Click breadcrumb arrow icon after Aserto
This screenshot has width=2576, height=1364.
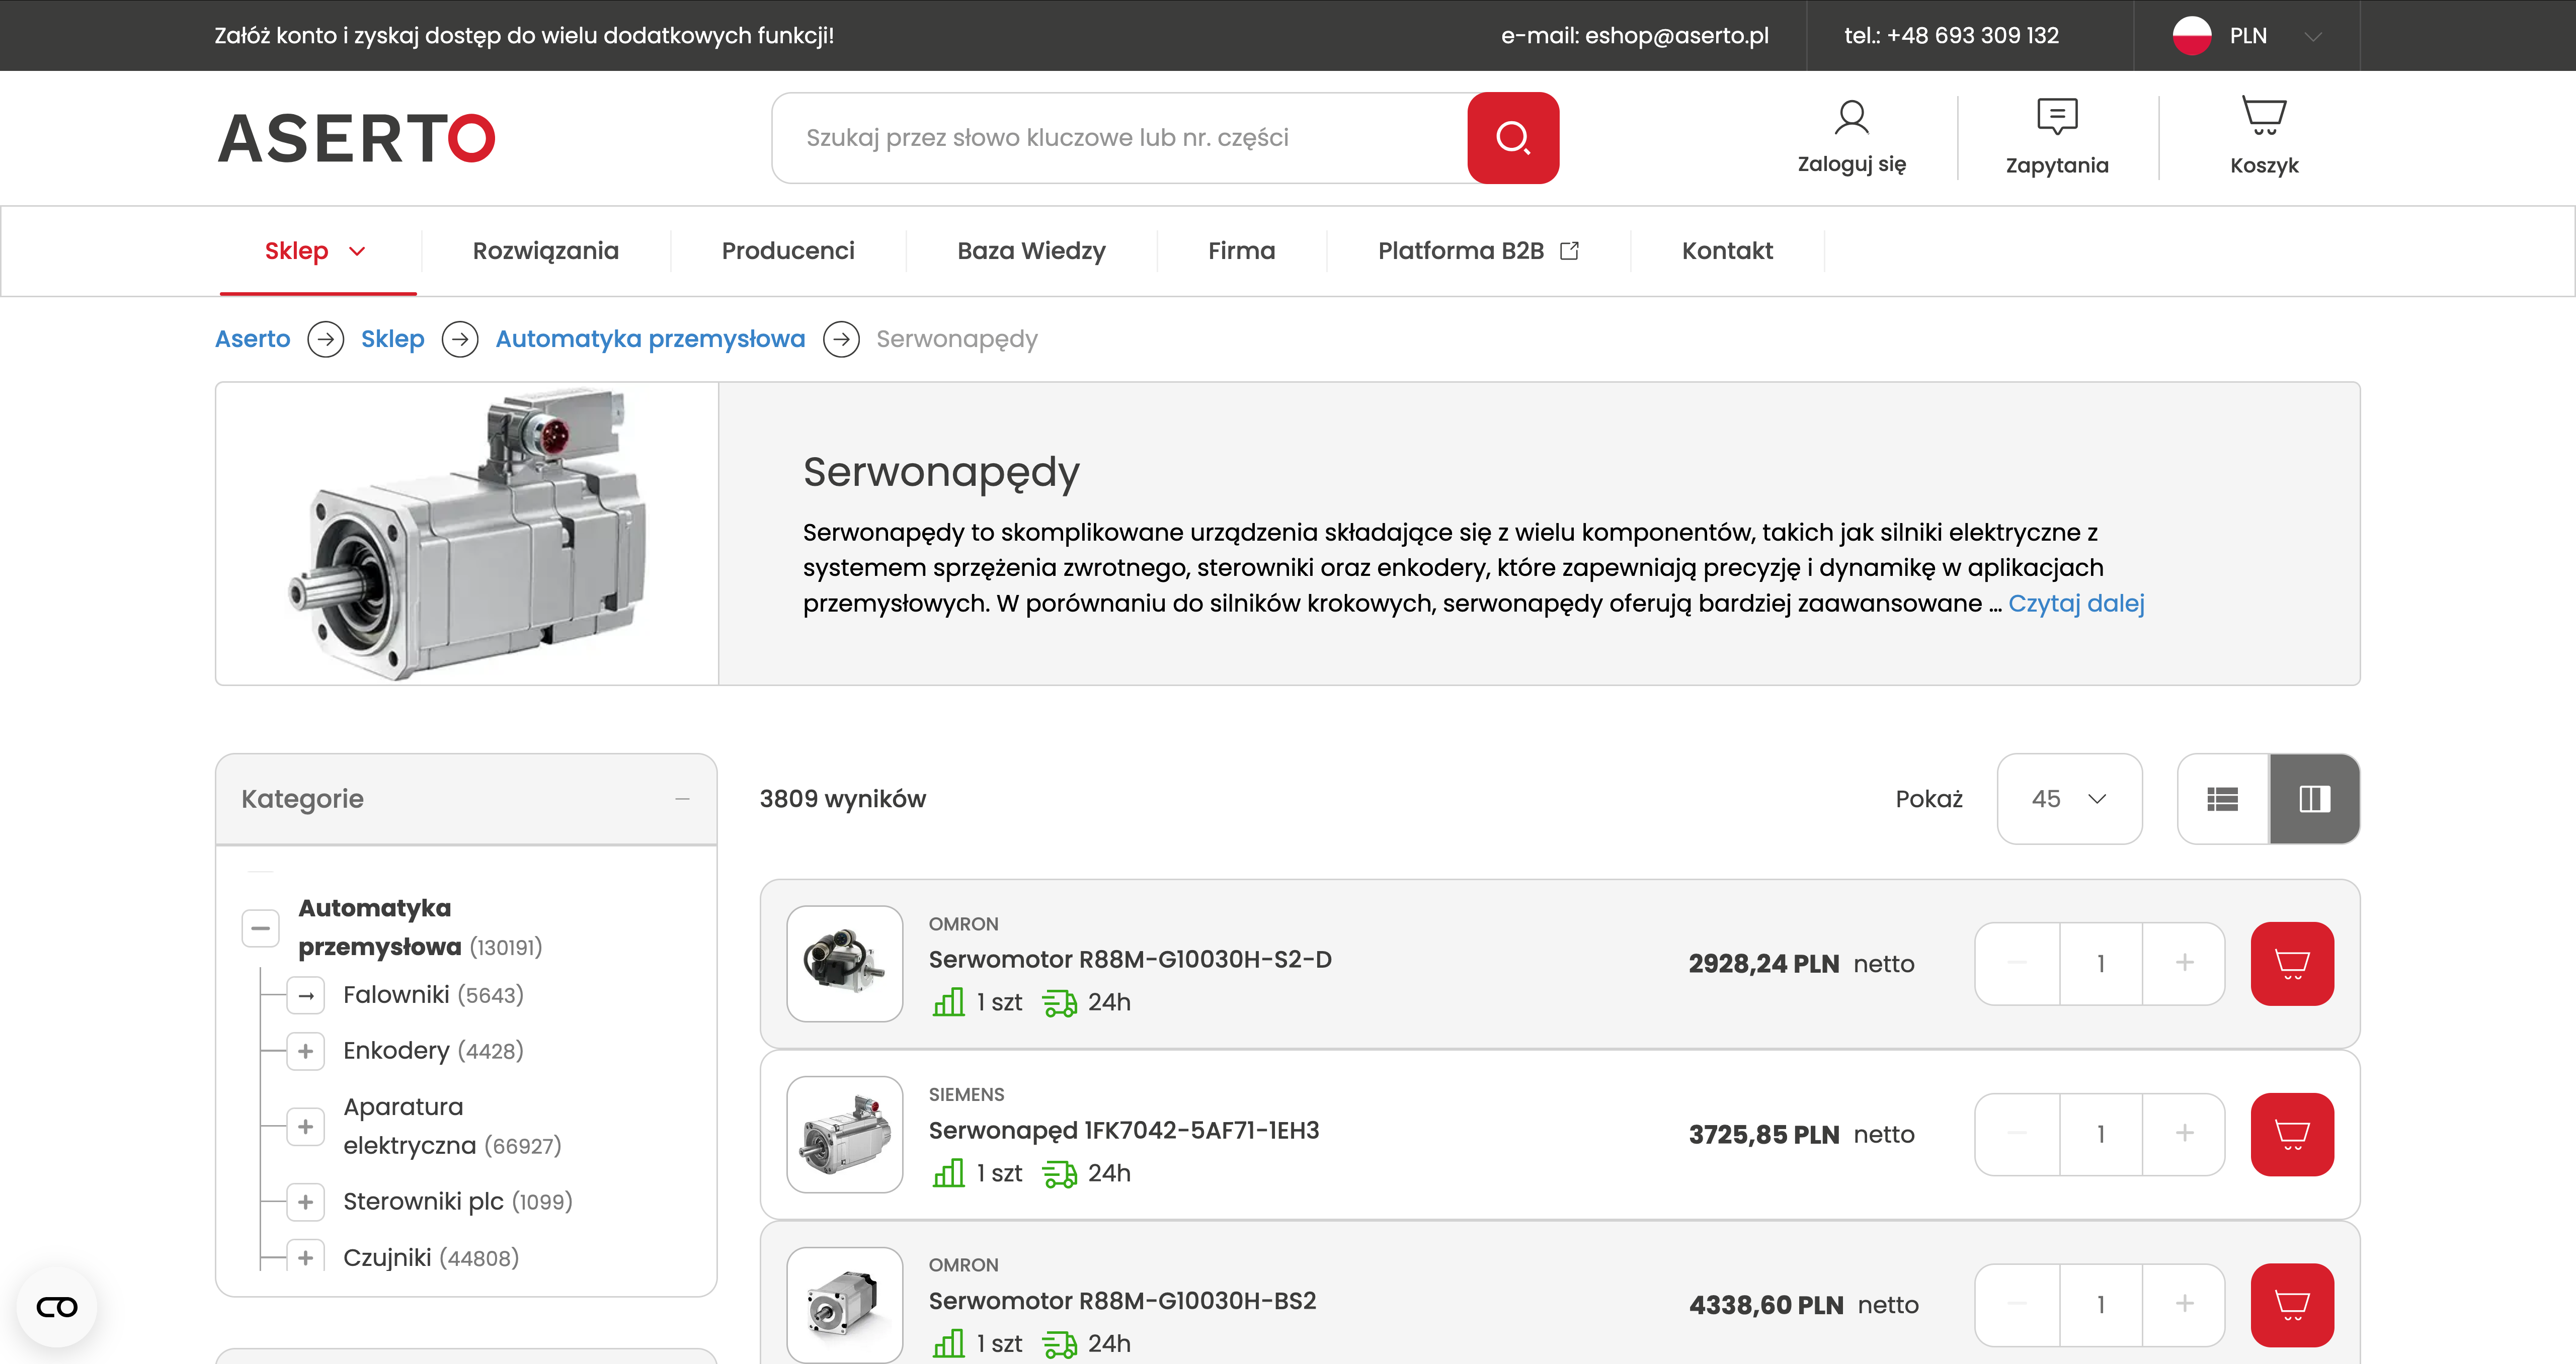[x=325, y=340]
